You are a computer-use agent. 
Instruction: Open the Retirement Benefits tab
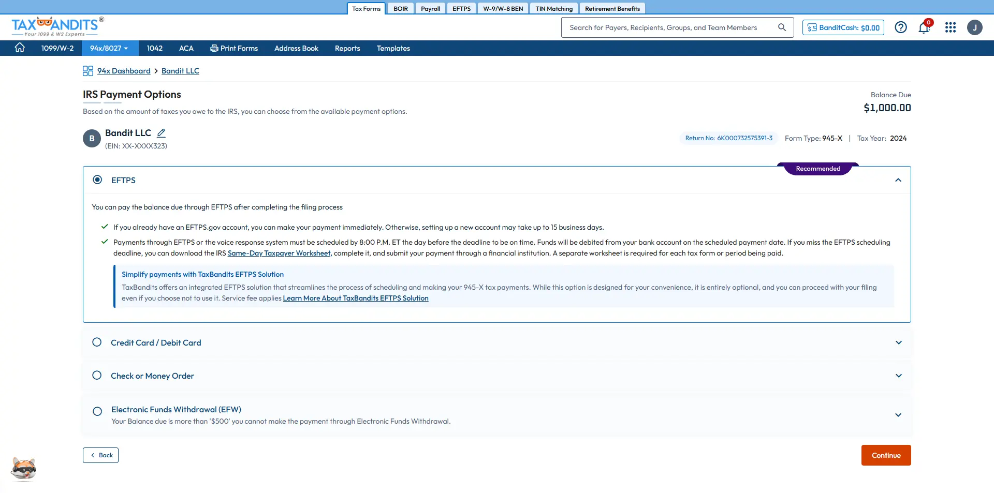click(x=612, y=9)
